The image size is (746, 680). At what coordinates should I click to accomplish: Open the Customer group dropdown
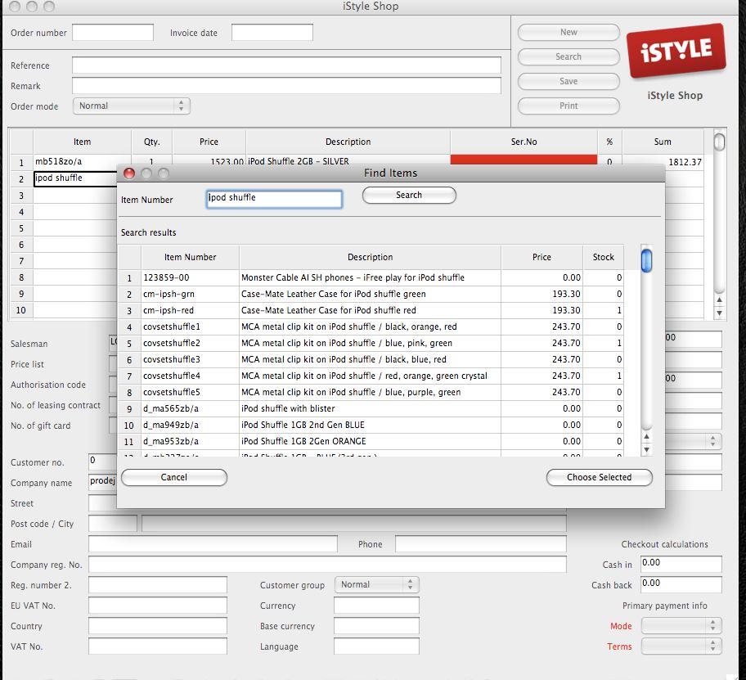click(376, 585)
